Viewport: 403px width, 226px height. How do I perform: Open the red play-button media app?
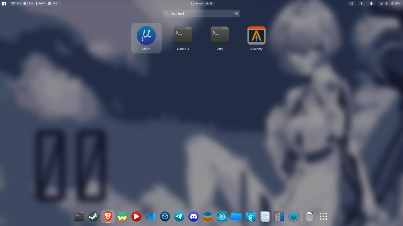[x=136, y=217]
